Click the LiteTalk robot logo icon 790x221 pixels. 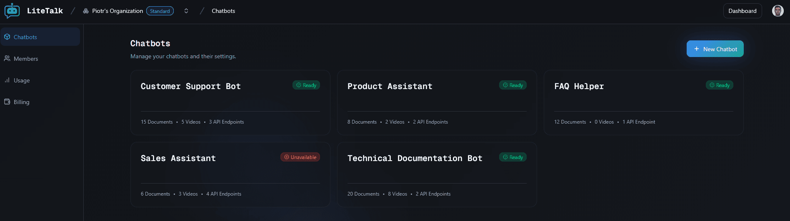click(12, 11)
